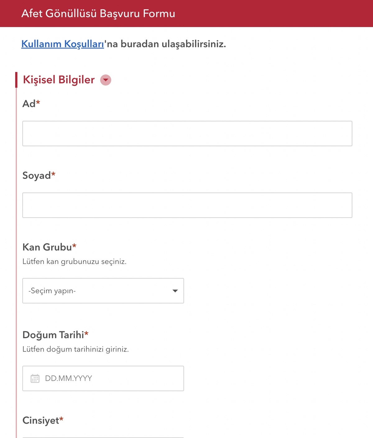Expand the -Seçim yapın- blood type list
This screenshot has height=438, width=373.
pyautogui.click(x=103, y=291)
